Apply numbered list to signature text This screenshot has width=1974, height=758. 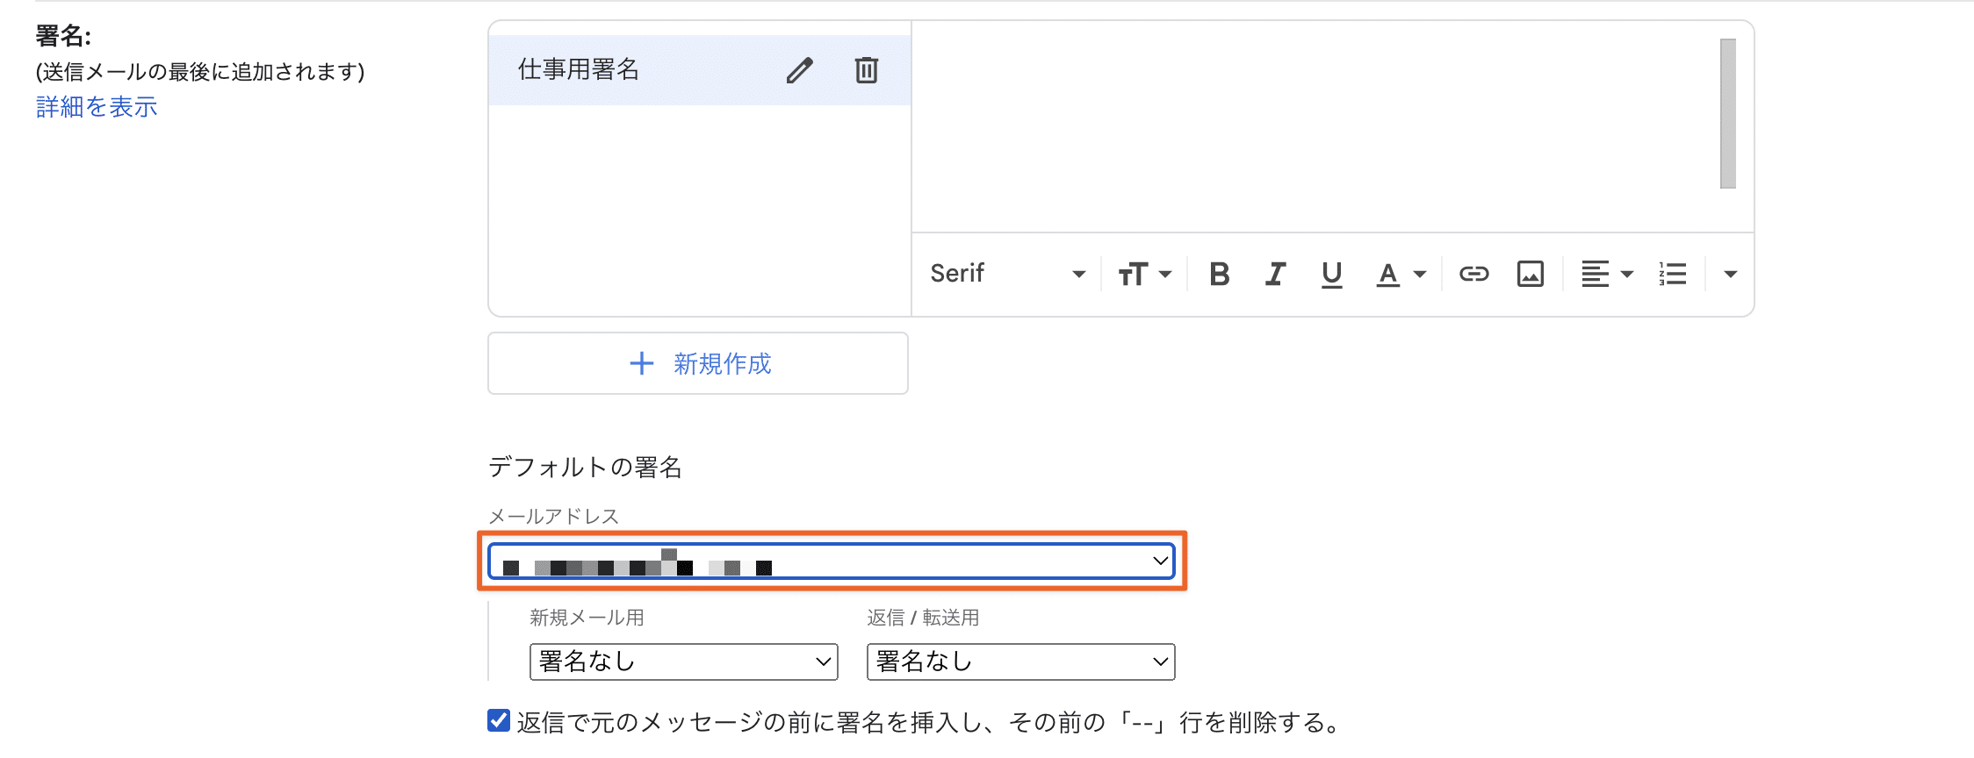1673,275
